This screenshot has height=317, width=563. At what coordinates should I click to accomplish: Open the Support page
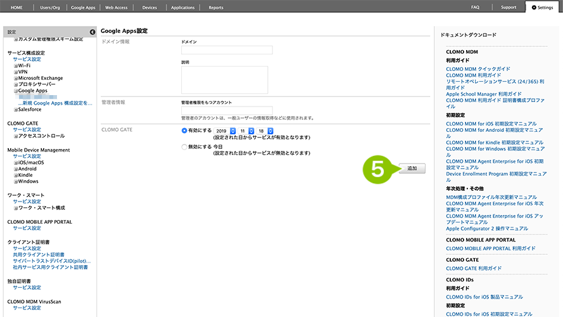(509, 7)
